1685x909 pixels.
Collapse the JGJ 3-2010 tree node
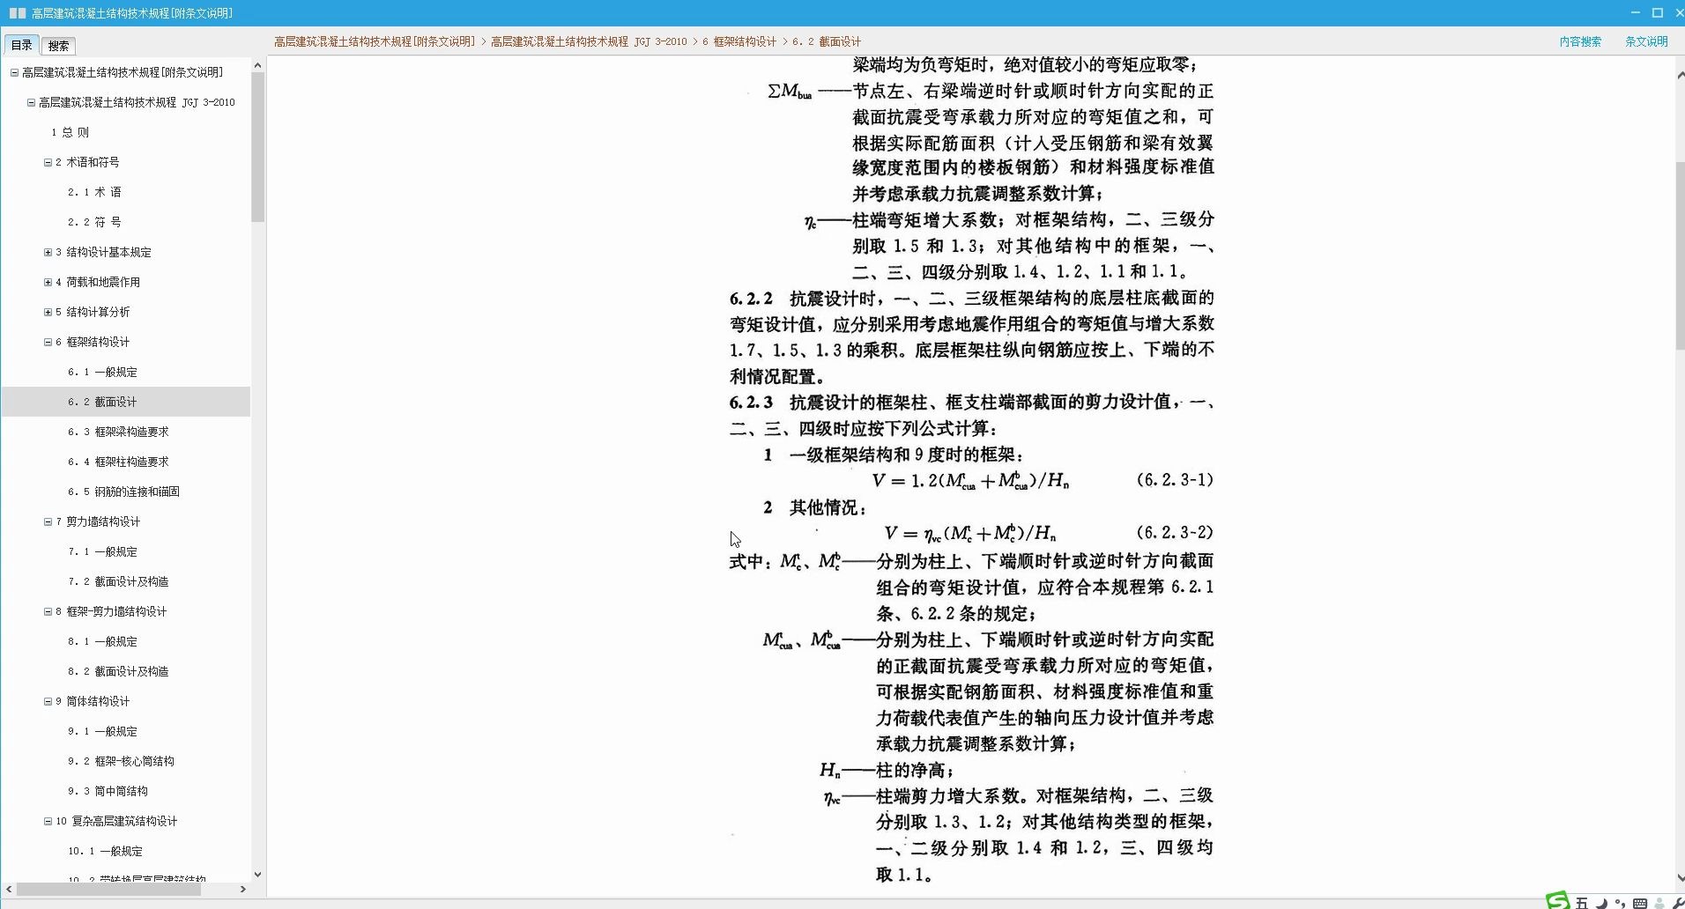tap(31, 102)
